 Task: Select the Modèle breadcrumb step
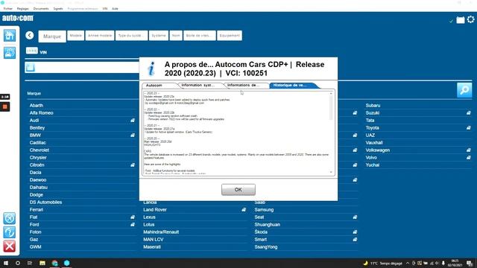point(75,36)
